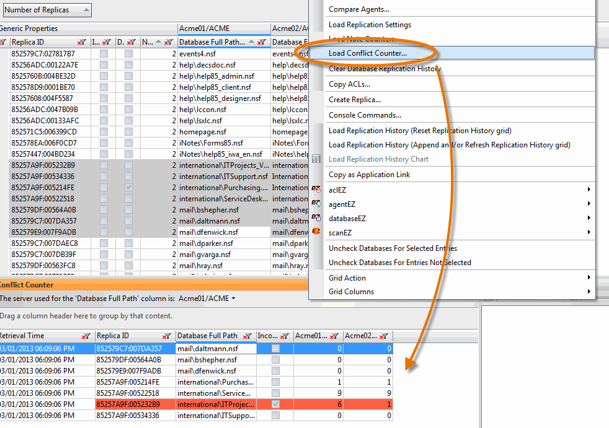Sort by upper Database Full Path header
The height and width of the screenshot is (428, 609).
tap(211, 42)
